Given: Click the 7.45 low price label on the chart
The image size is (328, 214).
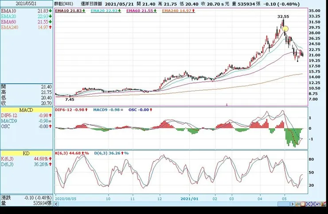Looking at the screenshot, I should point(70,100).
